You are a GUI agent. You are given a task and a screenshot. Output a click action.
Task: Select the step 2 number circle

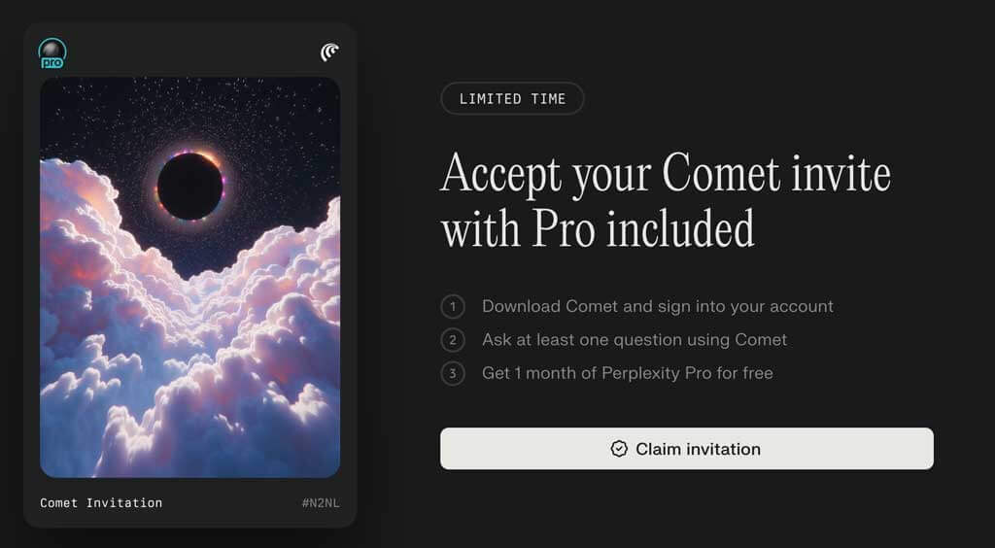(452, 340)
